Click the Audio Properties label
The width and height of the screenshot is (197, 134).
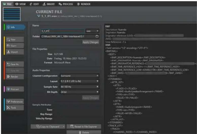[x=41, y=70]
